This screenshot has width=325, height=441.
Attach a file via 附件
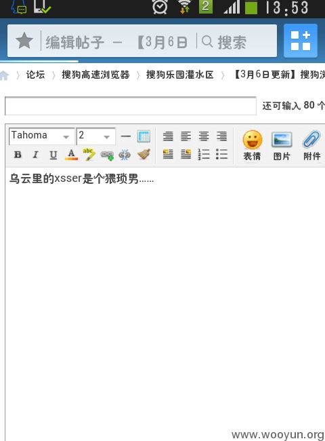click(312, 145)
